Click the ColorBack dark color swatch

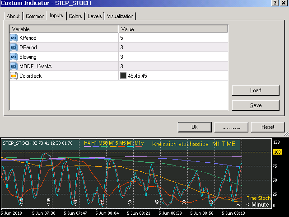pyautogui.click(x=123, y=76)
